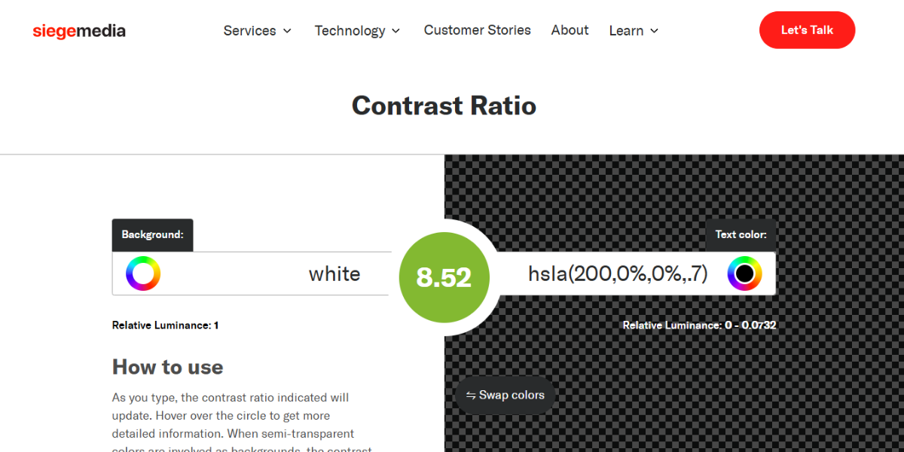Viewport: 904px width, 452px height.
Task: Click the green contrast ratio circle
Action: (444, 277)
